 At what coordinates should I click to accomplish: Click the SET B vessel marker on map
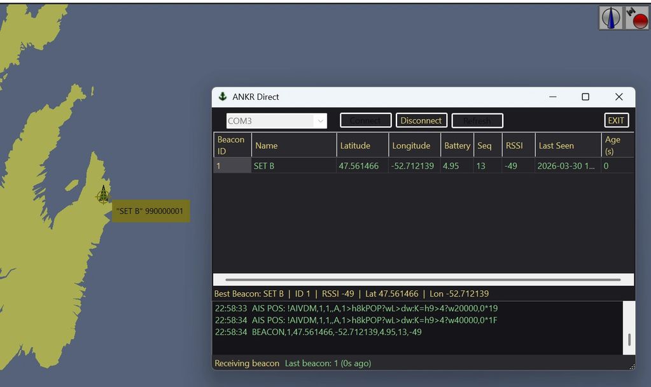click(102, 195)
